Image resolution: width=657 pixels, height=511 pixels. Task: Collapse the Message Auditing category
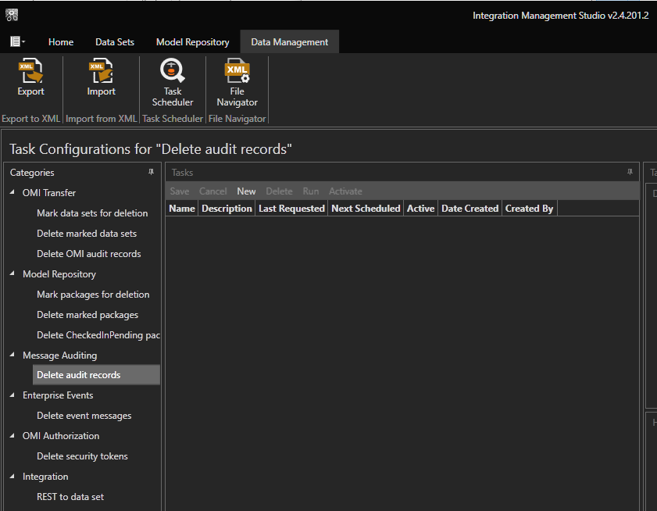[x=12, y=355]
